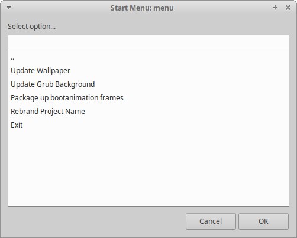Highlight the wallpaper update row

pos(148,71)
